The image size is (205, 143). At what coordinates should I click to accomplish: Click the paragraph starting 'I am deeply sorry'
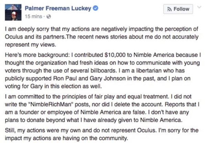pyautogui.click(x=102, y=37)
